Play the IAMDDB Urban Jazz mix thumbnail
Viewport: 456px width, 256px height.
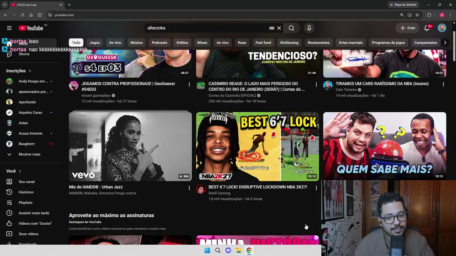point(130,146)
